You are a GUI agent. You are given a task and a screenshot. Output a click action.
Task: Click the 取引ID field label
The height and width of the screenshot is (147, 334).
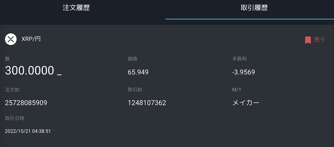(x=135, y=90)
